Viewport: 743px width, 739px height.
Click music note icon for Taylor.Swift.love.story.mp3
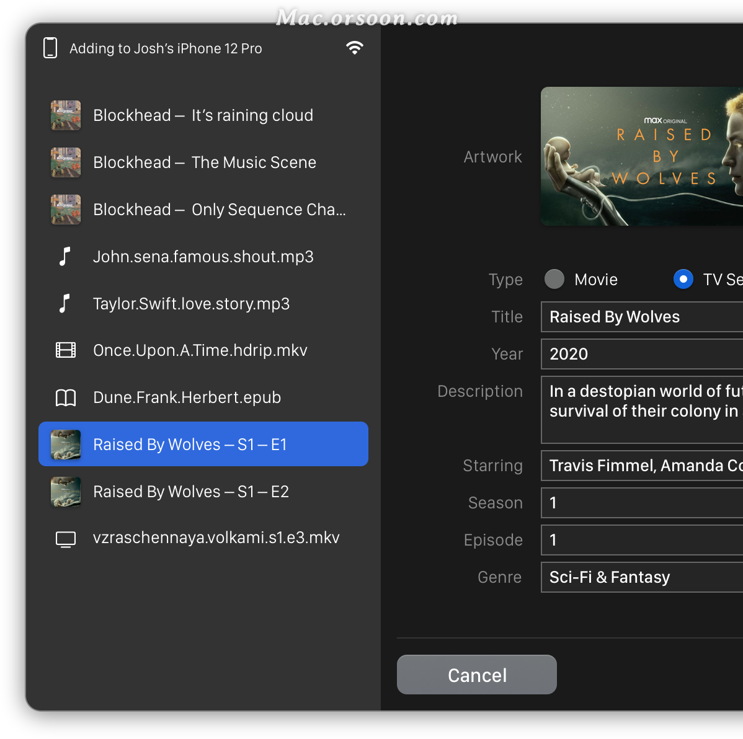coord(65,303)
